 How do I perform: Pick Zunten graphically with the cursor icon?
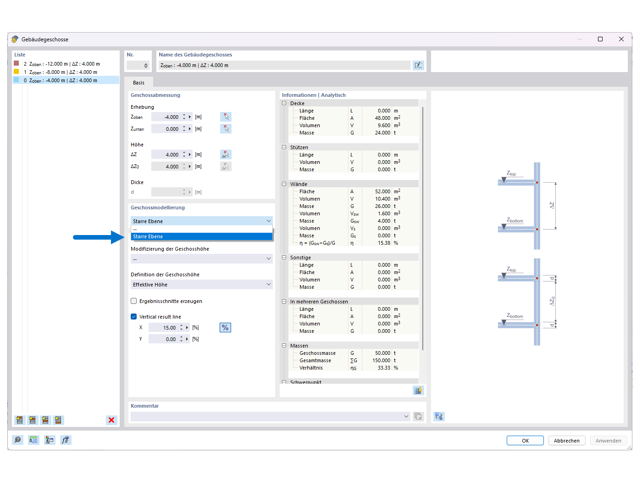click(x=226, y=129)
